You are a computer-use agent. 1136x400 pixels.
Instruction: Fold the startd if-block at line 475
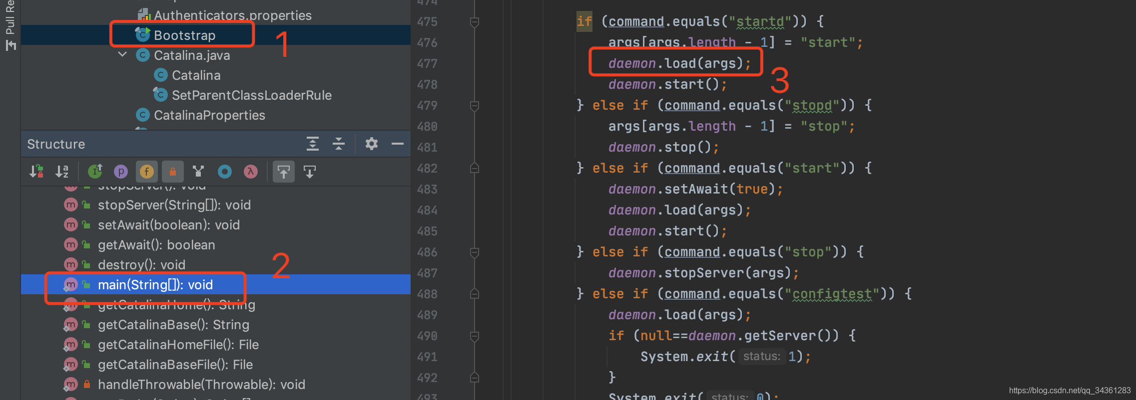pos(475,22)
